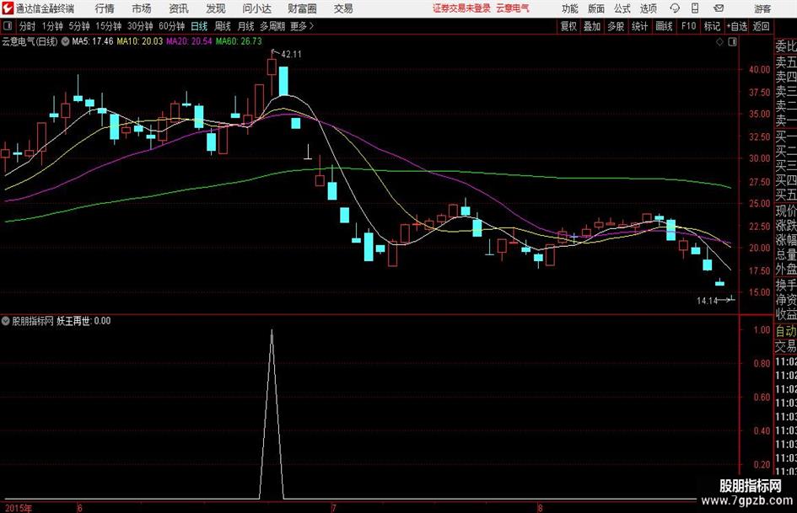This screenshot has height=513, width=797.
Task: Click the 2015年 label on time axis
Action: [19, 508]
